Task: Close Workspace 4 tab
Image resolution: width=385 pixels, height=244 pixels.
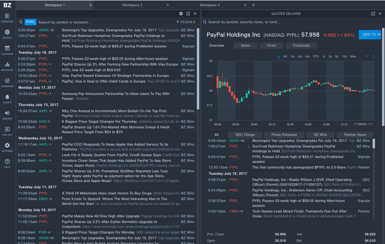Action: pyautogui.click(x=245, y=5)
